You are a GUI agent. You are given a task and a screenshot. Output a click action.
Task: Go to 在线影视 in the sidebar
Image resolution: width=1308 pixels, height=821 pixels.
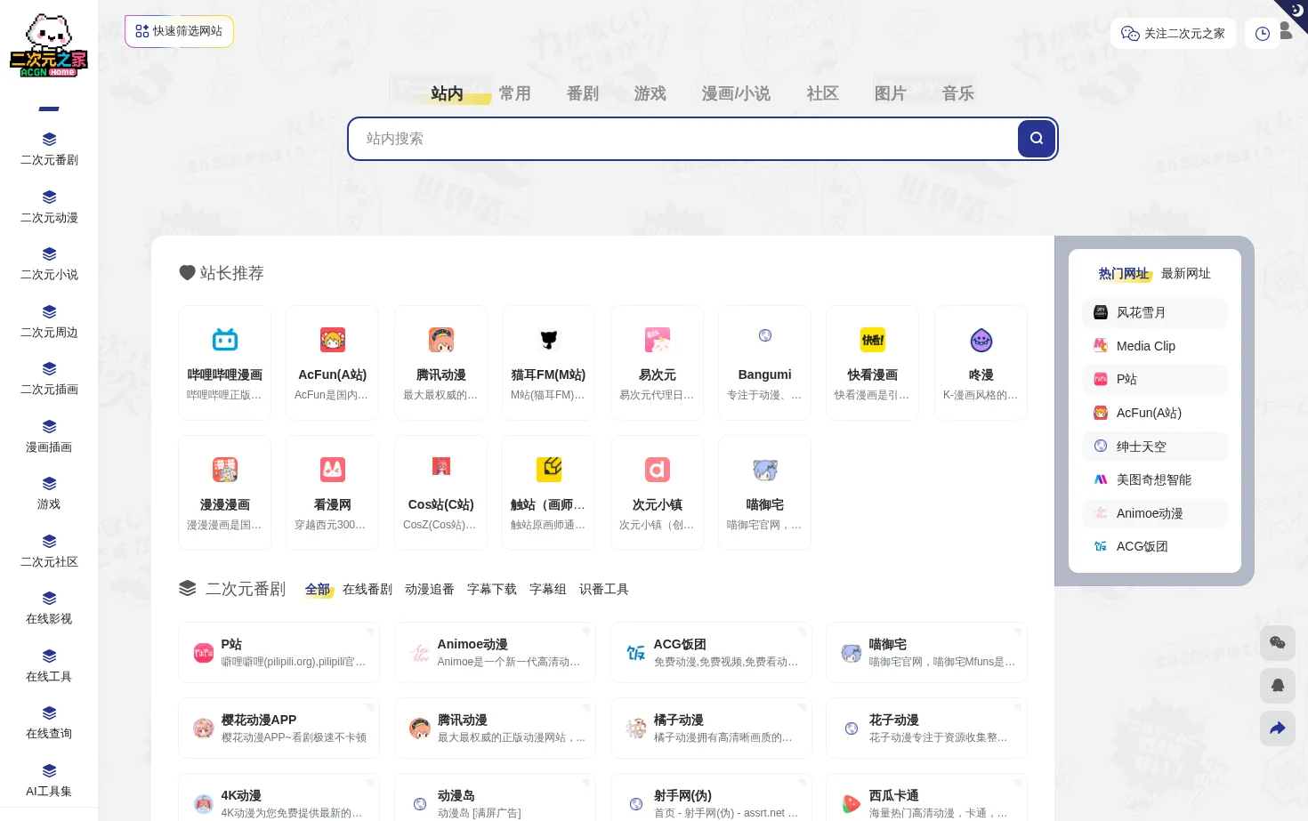point(49,608)
